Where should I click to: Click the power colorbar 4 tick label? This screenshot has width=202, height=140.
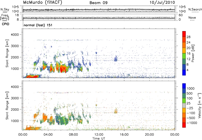tap(187, 70)
